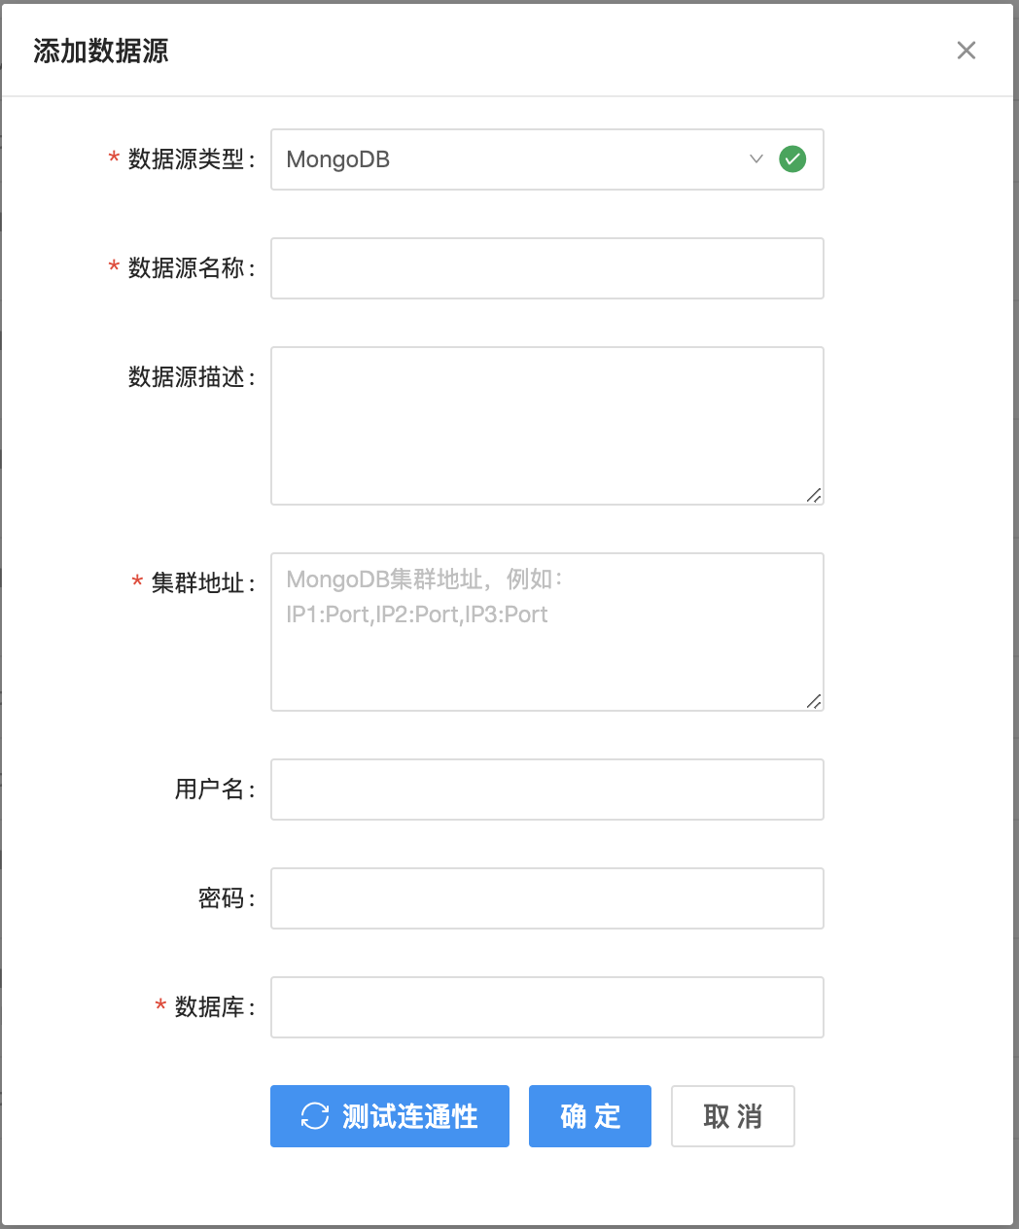The height and width of the screenshot is (1229, 1019).
Task: Open the MongoDB data source type selector
Action: (506, 159)
